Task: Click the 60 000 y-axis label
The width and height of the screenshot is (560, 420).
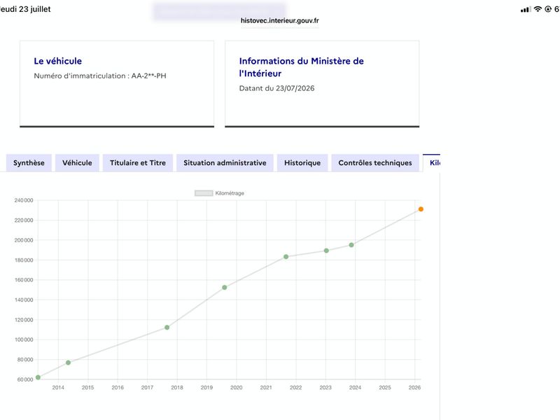Action: [x=25, y=379]
